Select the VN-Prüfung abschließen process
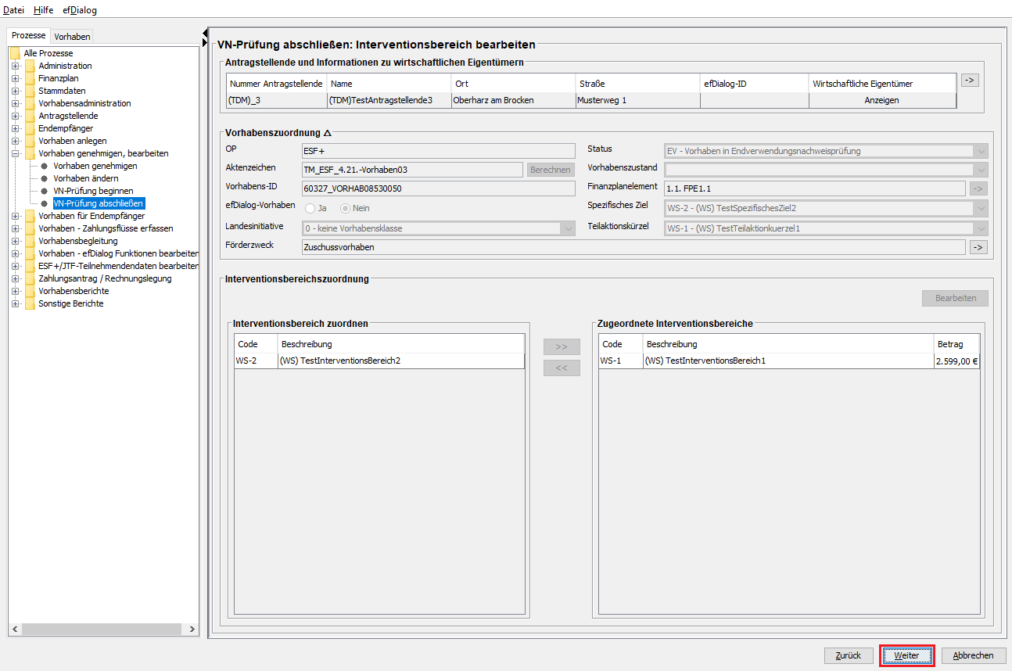 tap(99, 203)
